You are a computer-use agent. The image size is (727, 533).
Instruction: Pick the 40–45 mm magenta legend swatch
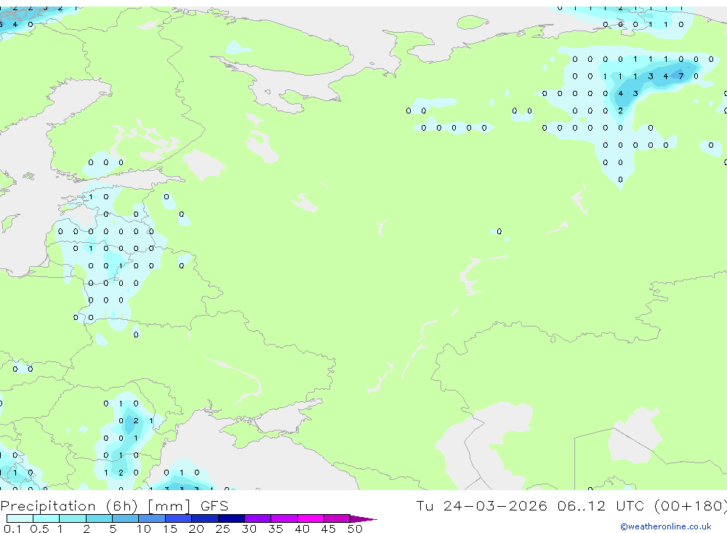tap(310, 518)
